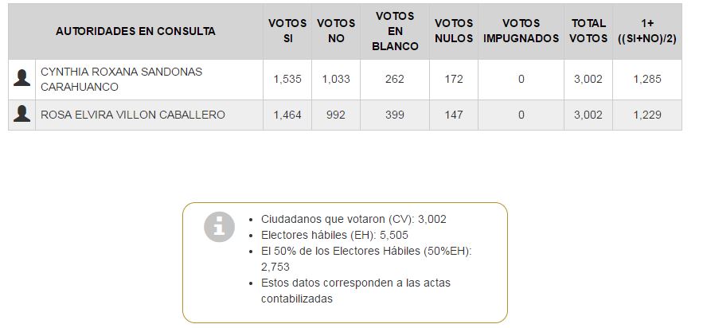Click the Votos No column header
The image size is (703, 328).
(336, 31)
